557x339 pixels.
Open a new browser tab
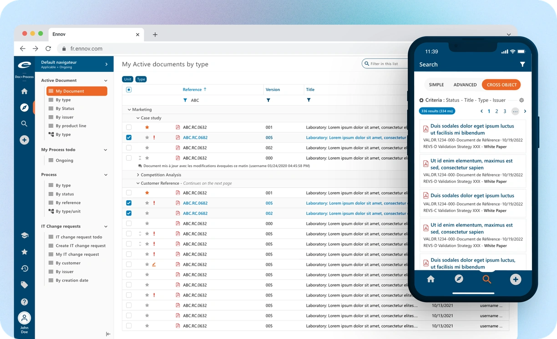pos(155,35)
